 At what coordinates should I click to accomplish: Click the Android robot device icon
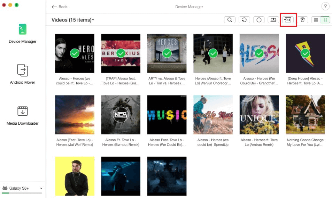click(x=5, y=188)
